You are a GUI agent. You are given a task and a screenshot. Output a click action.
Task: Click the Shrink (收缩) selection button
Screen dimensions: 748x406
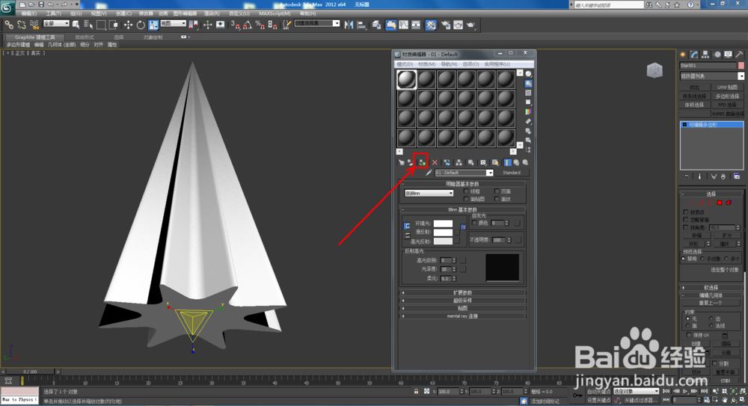click(696, 236)
